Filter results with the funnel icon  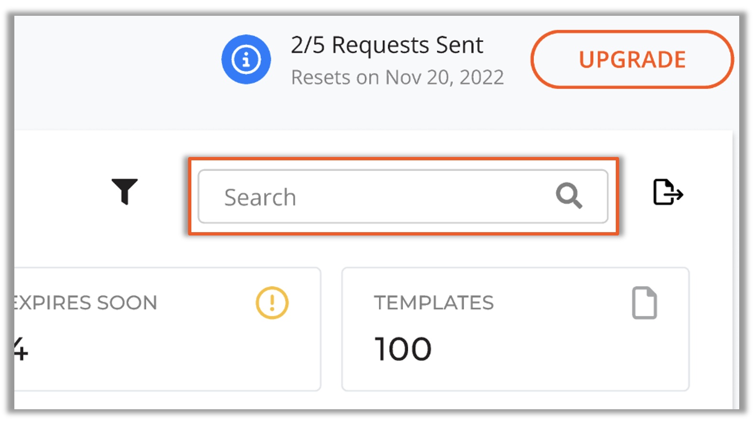125,191
